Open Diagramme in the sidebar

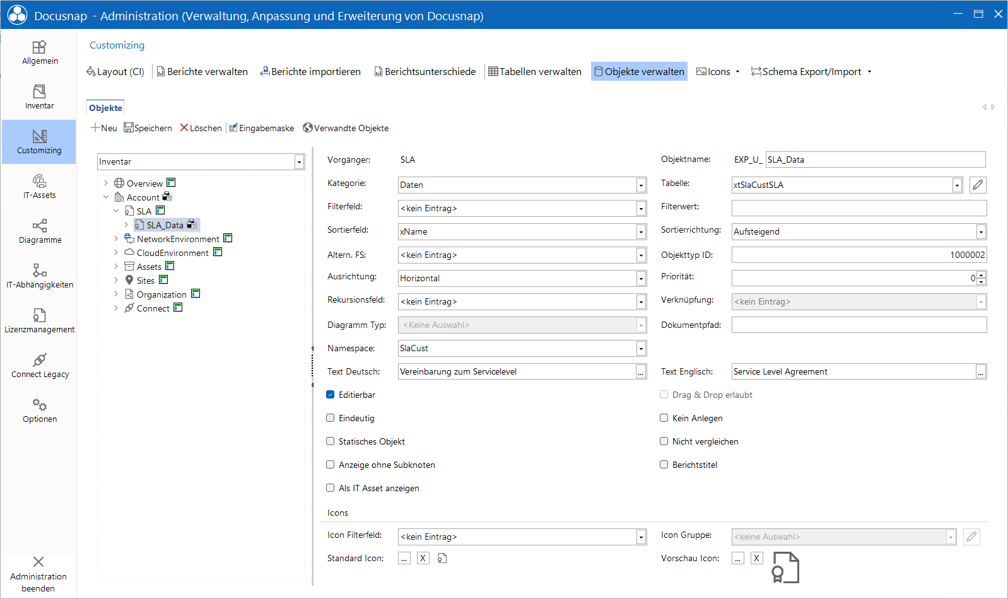(39, 231)
